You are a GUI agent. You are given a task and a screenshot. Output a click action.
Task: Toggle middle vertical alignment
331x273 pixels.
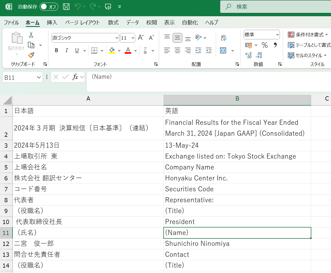tap(177, 38)
